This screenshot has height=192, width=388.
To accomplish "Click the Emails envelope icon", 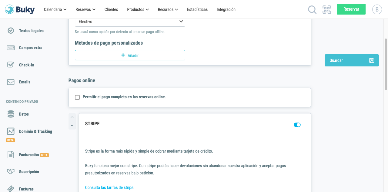I will pos(11,82).
